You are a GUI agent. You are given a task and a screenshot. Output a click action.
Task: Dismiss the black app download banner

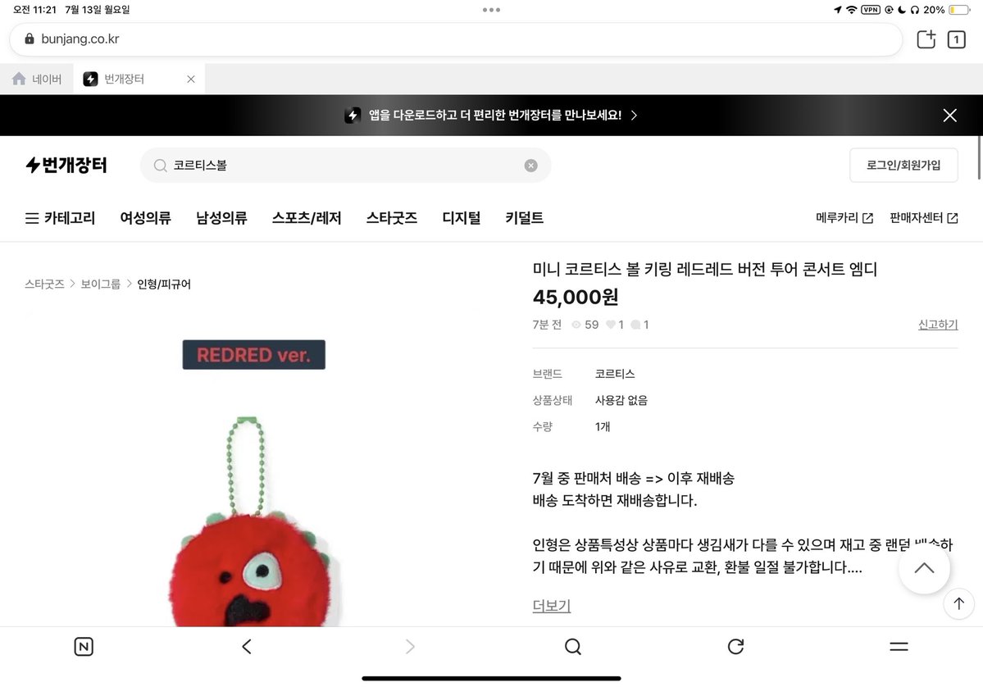click(949, 116)
